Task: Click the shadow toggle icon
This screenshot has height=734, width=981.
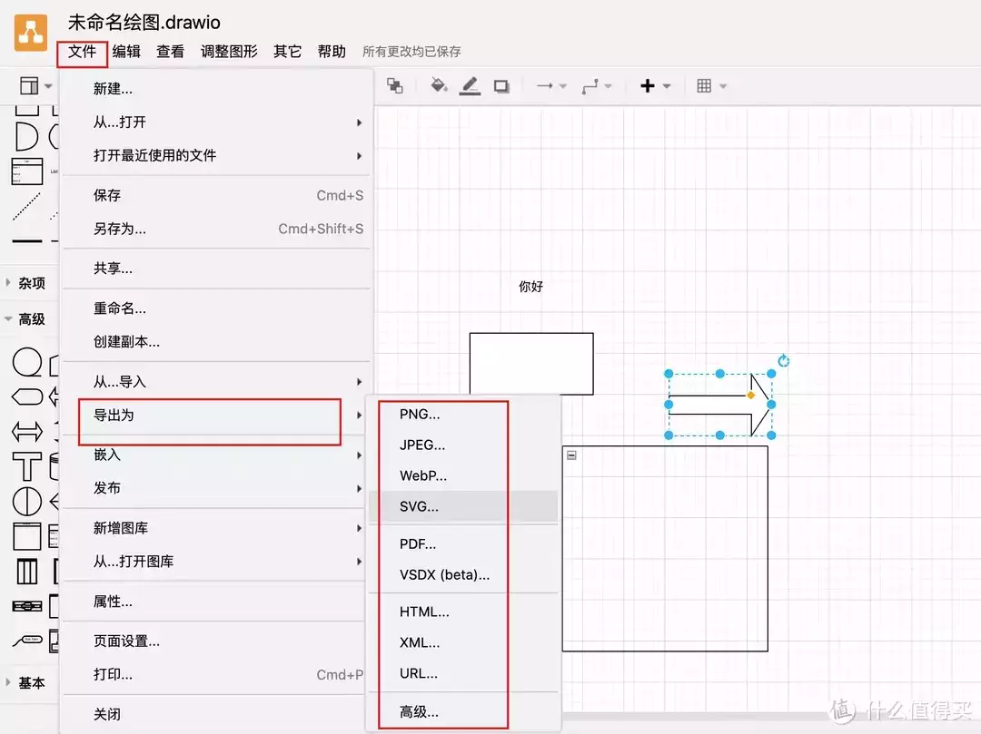Action: tap(501, 86)
